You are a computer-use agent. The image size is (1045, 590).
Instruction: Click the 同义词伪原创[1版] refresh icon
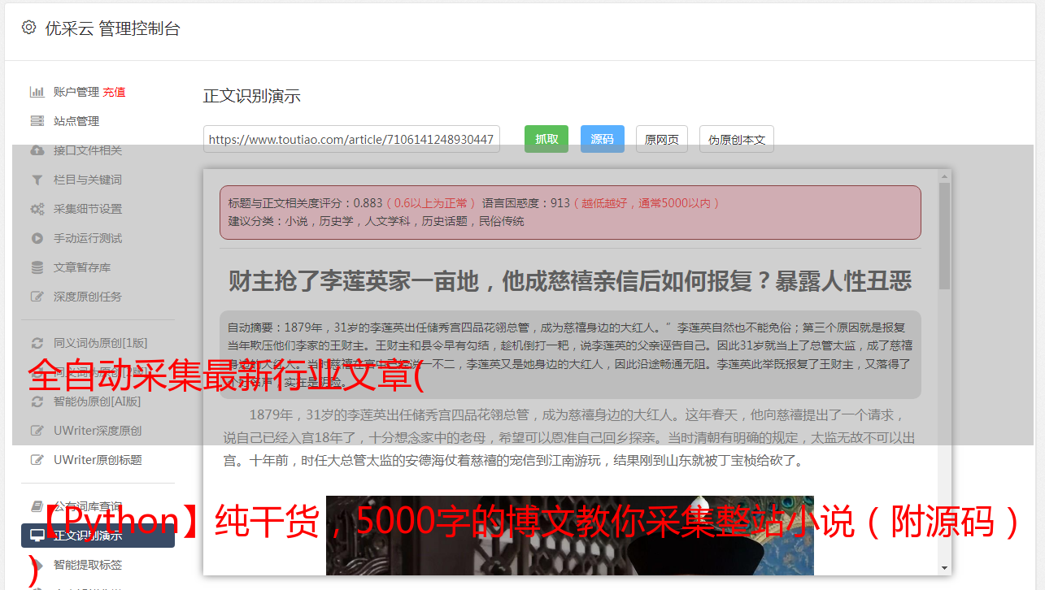pos(37,343)
